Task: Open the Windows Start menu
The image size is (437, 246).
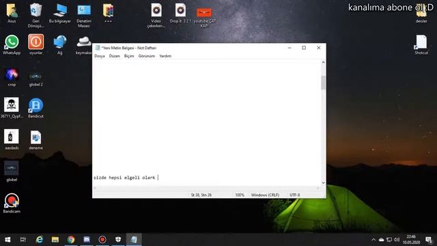Action: pyautogui.click(x=8, y=240)
